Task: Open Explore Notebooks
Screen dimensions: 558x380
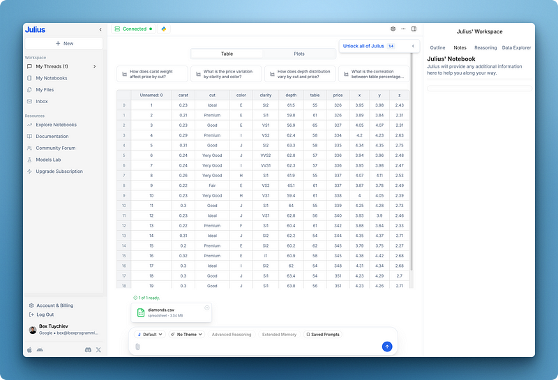Action: [56, 125]
